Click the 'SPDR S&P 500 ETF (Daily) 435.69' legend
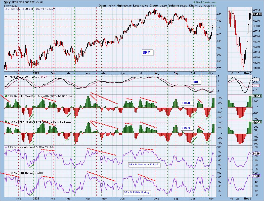The image size is (264, 201). [31, 9]
